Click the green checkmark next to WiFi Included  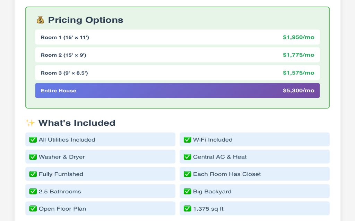(187, 140)
